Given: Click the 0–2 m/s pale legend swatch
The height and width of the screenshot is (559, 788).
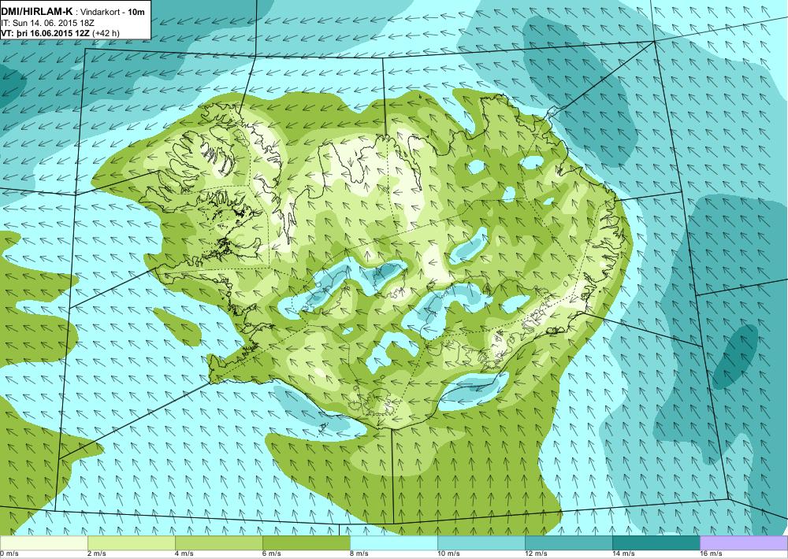Looking at the screenshot, I should (43, 542).
